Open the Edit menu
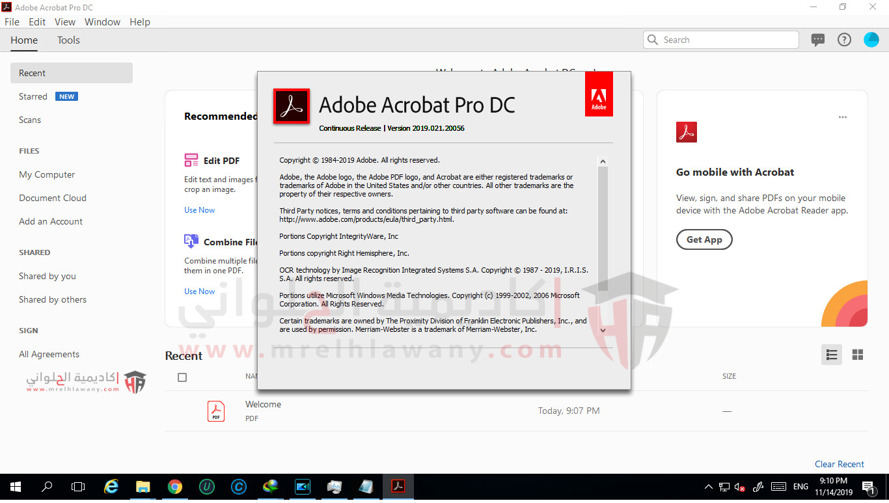 [x=37, y=21]
